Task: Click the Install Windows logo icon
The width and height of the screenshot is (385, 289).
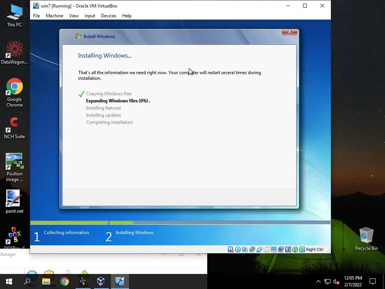Action: click(x=78, y=36)
